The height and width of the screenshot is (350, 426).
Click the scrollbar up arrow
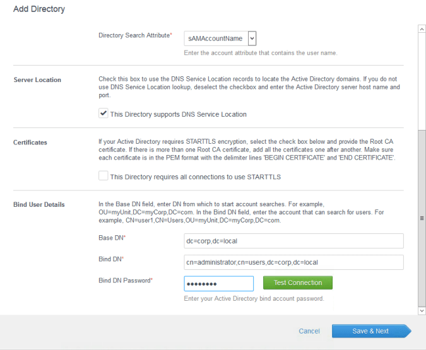coord(422,29)
